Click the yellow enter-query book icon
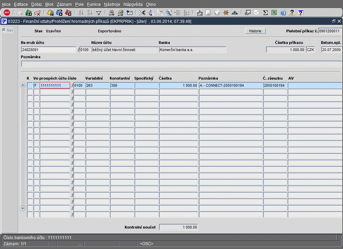 coord(50,13)
